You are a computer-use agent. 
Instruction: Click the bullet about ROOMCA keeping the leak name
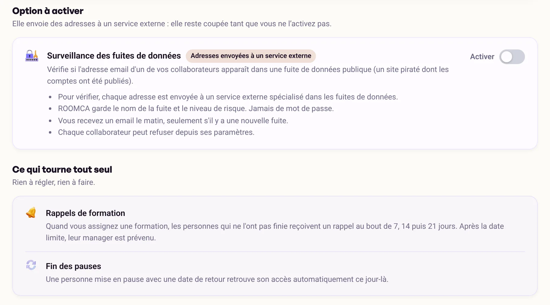click(196, 109)
